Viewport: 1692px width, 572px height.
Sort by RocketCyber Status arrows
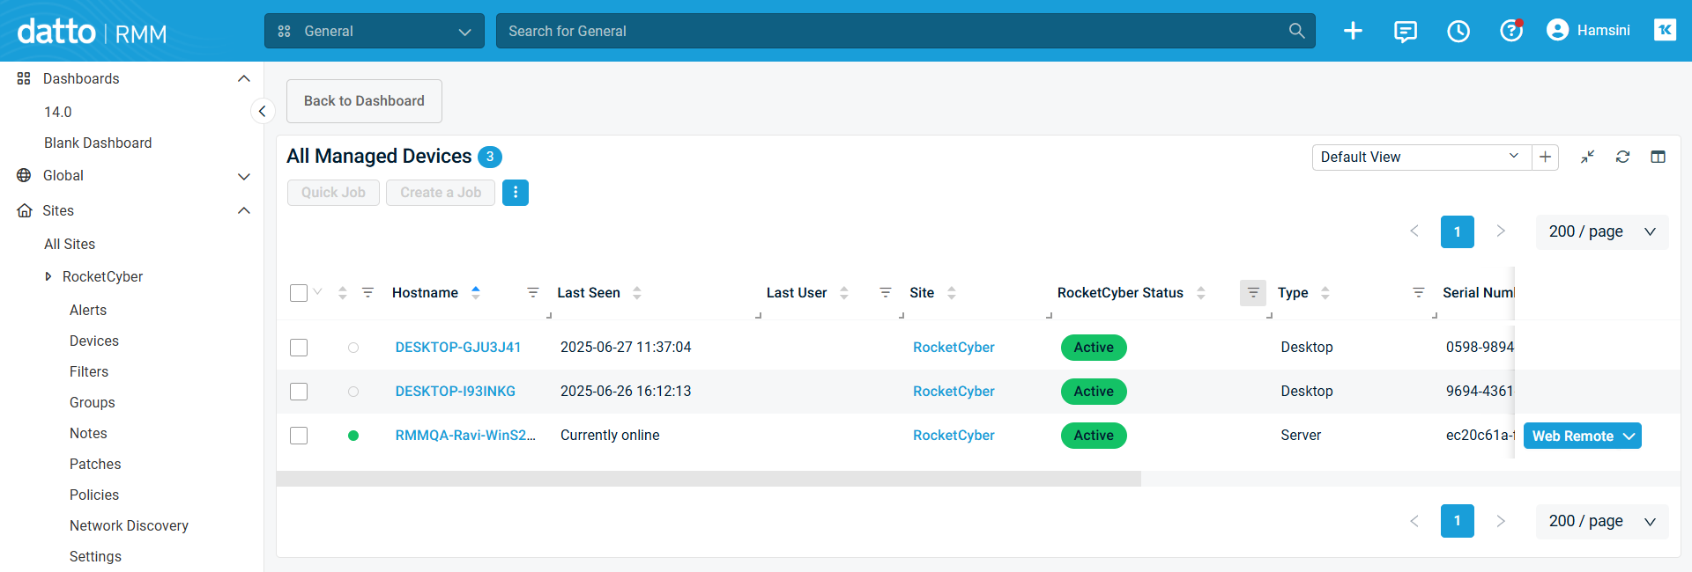click(x=1201, y=293)
